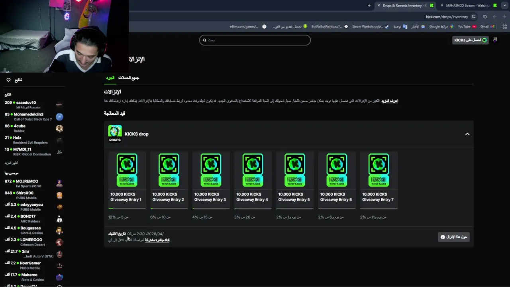The height and width of the screenshot is (287, 510).
Task: Select the Drops & Rewards Inventory browser tab
Action: pos(404,5)
